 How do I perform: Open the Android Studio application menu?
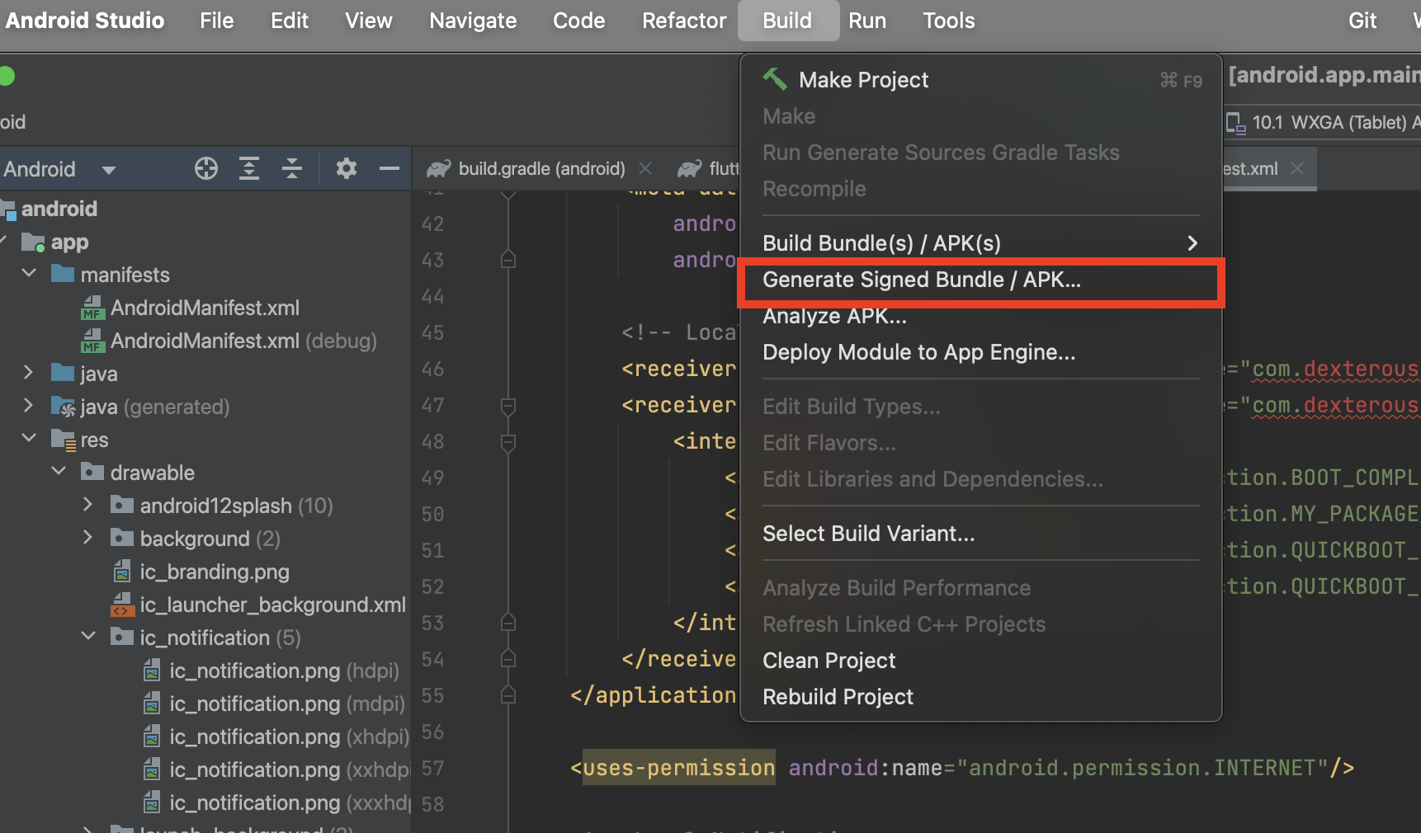[84, 21]
